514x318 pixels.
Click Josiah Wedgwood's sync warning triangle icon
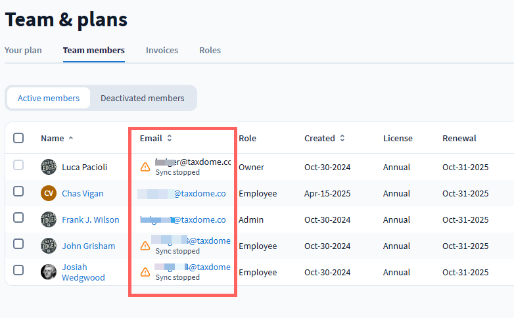coord(145,272)
